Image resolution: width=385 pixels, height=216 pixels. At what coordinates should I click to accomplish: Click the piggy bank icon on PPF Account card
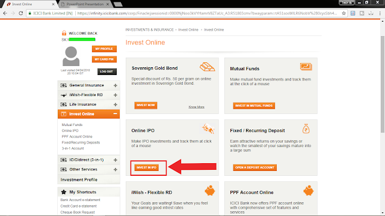pyautogui.click(x=309, y=191)
